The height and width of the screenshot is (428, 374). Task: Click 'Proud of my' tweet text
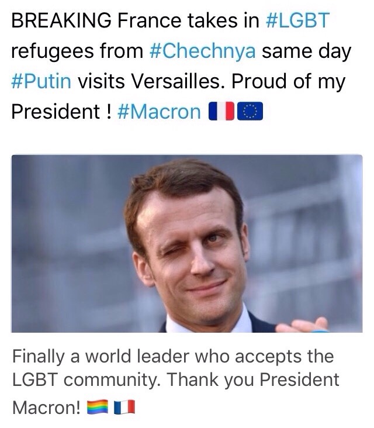click(x=289, y=80)
